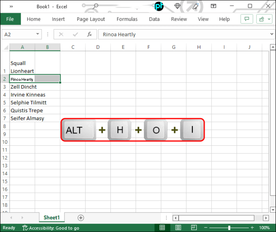The image size is (276, 232).
Task: Select column F header
Action: [x=148, y=47]
